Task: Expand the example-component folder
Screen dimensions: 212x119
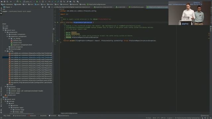Action: (x=7, y=34)
